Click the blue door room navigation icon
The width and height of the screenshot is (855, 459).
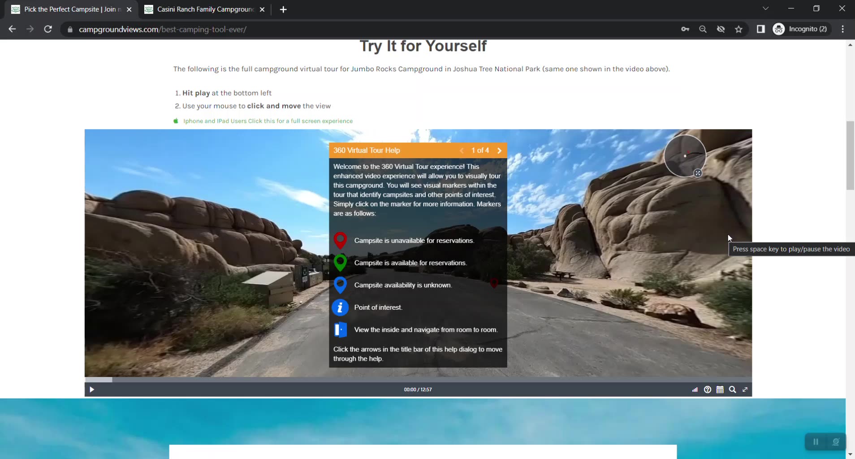(x=341, y=330)
